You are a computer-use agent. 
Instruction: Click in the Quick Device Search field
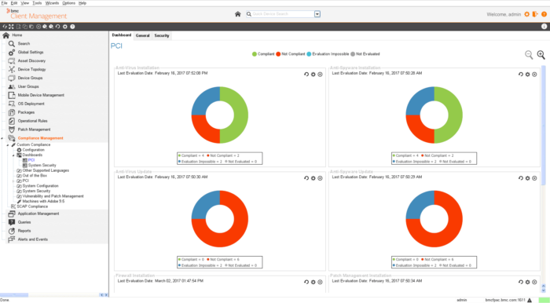pos(280,14)
